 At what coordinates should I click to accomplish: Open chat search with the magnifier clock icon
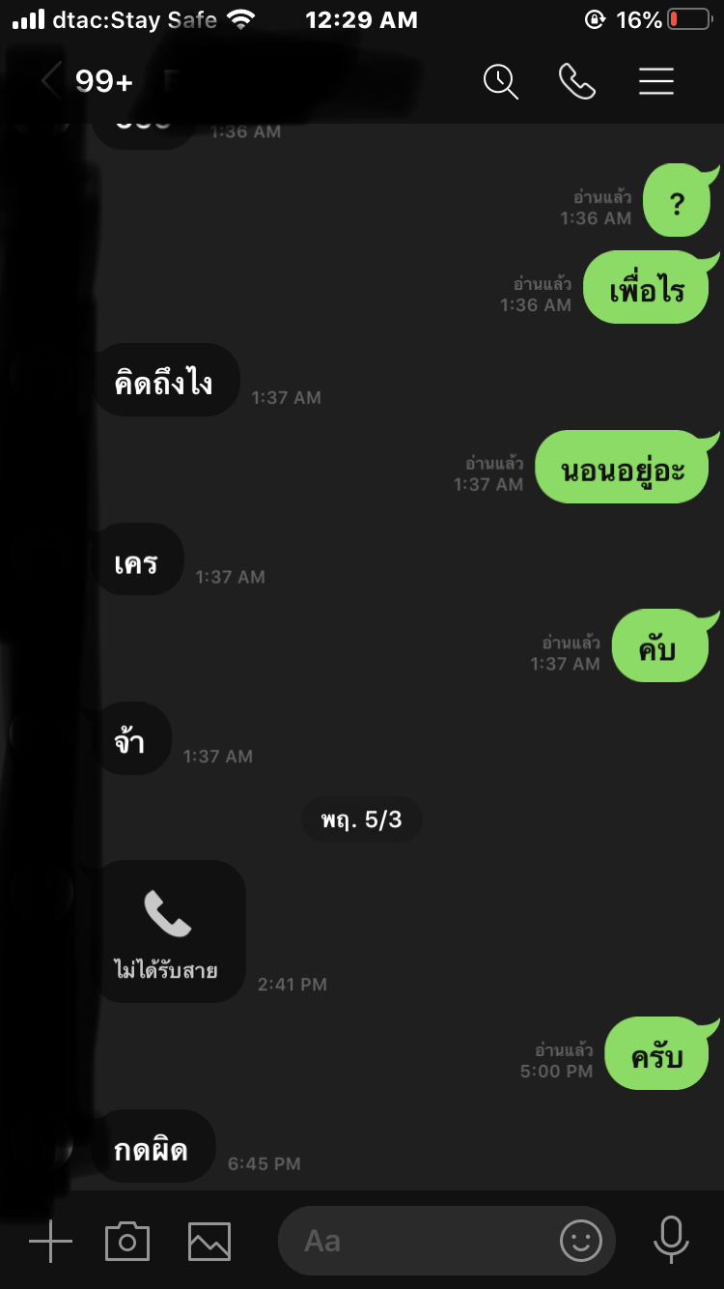[x=500, y=81]
